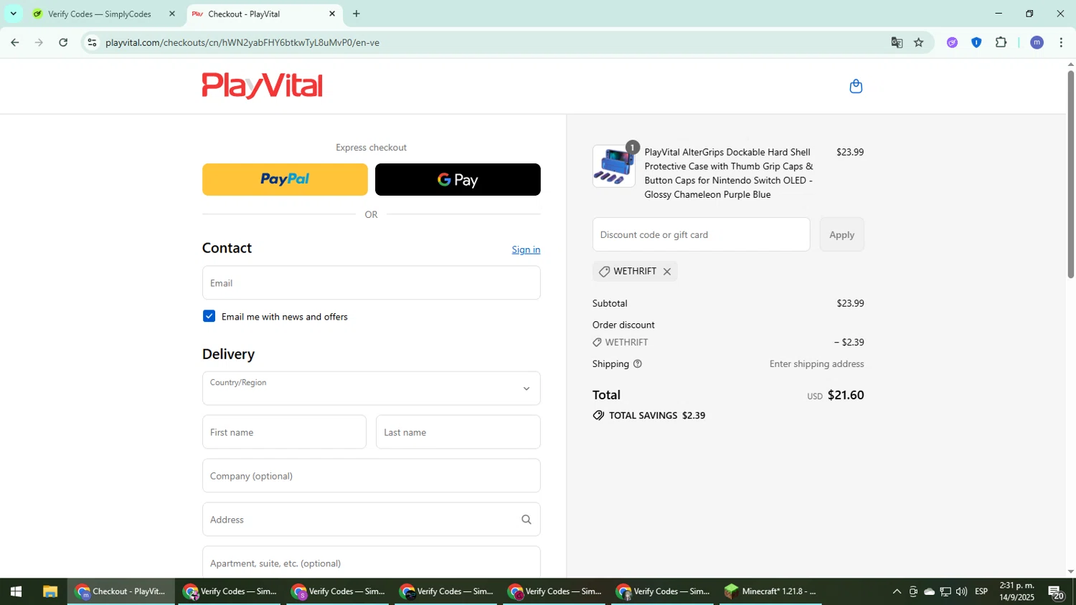Focus the Discount code or gift card field
Screen dimensions: 1076x605
pyautogui.click(x=701, y=234)
